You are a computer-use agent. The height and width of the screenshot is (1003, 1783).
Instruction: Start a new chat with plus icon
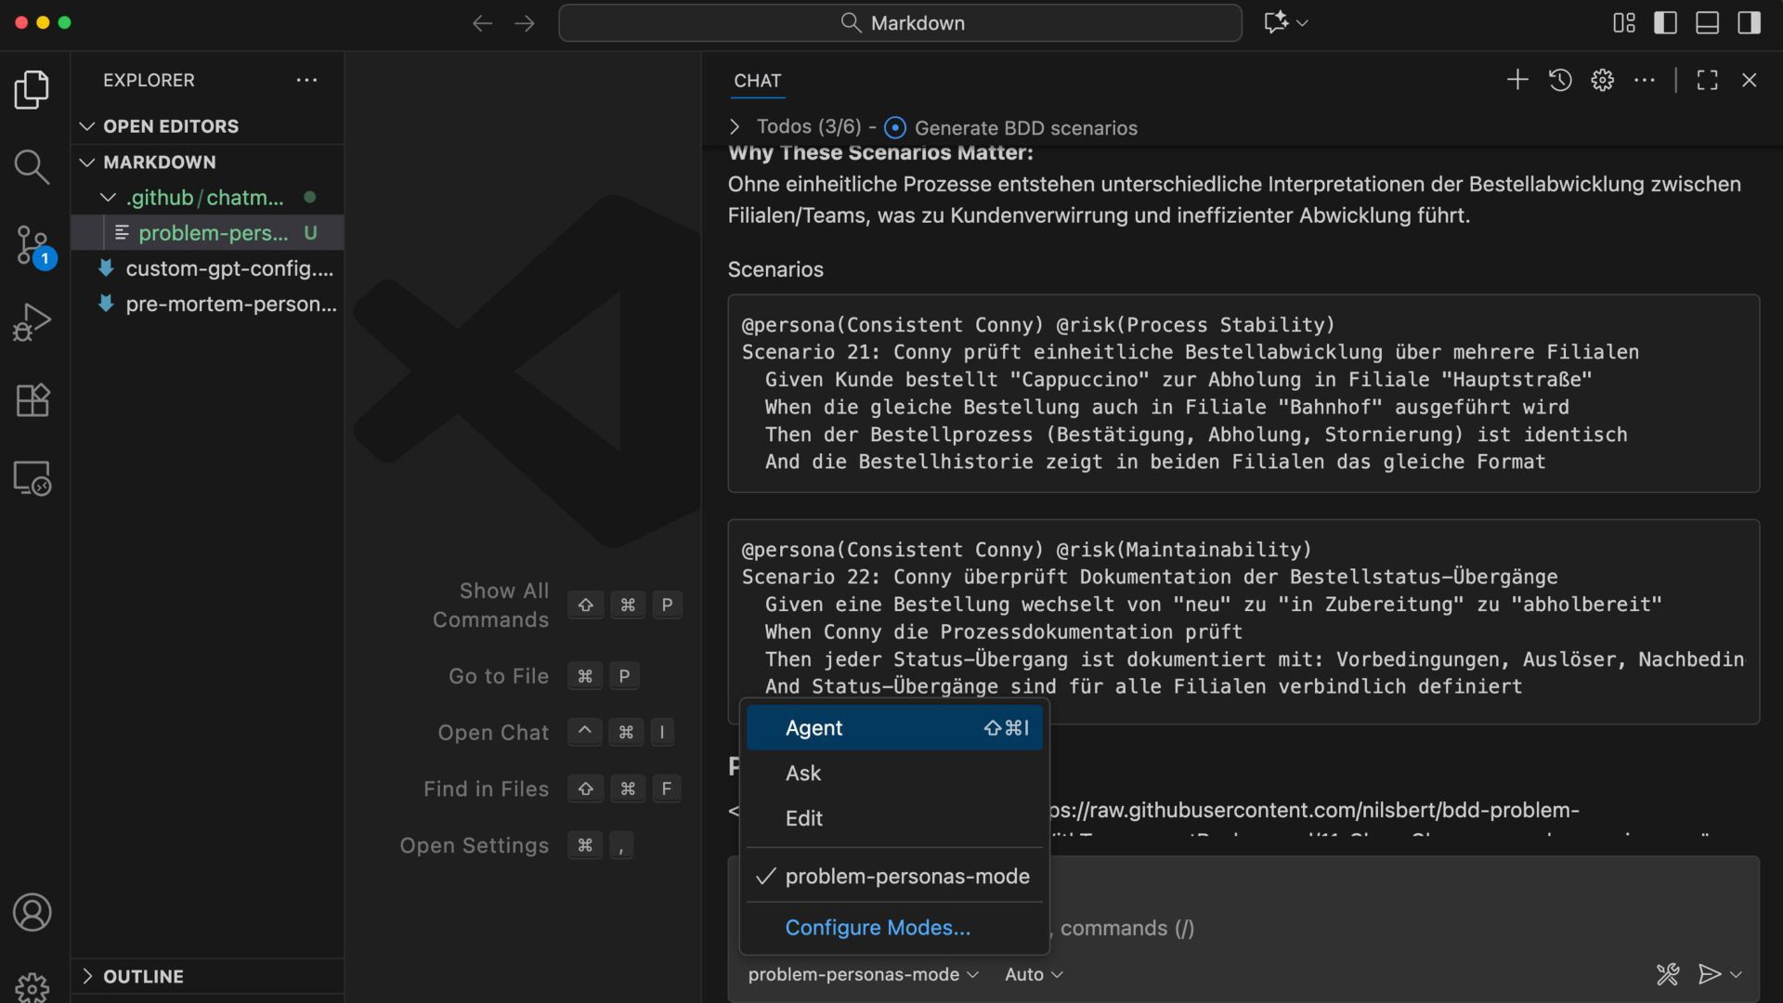tap(1517, 80)
